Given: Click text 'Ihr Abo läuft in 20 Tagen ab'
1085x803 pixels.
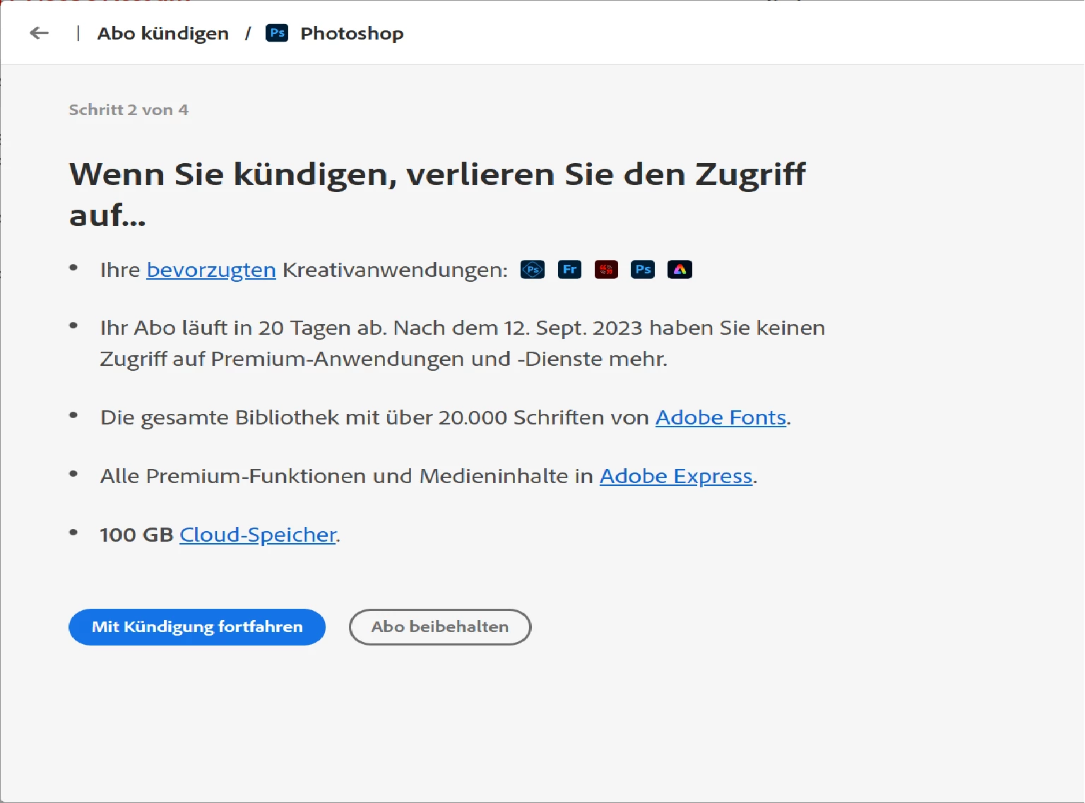Looking at the screenshot, I should [243, 328].
